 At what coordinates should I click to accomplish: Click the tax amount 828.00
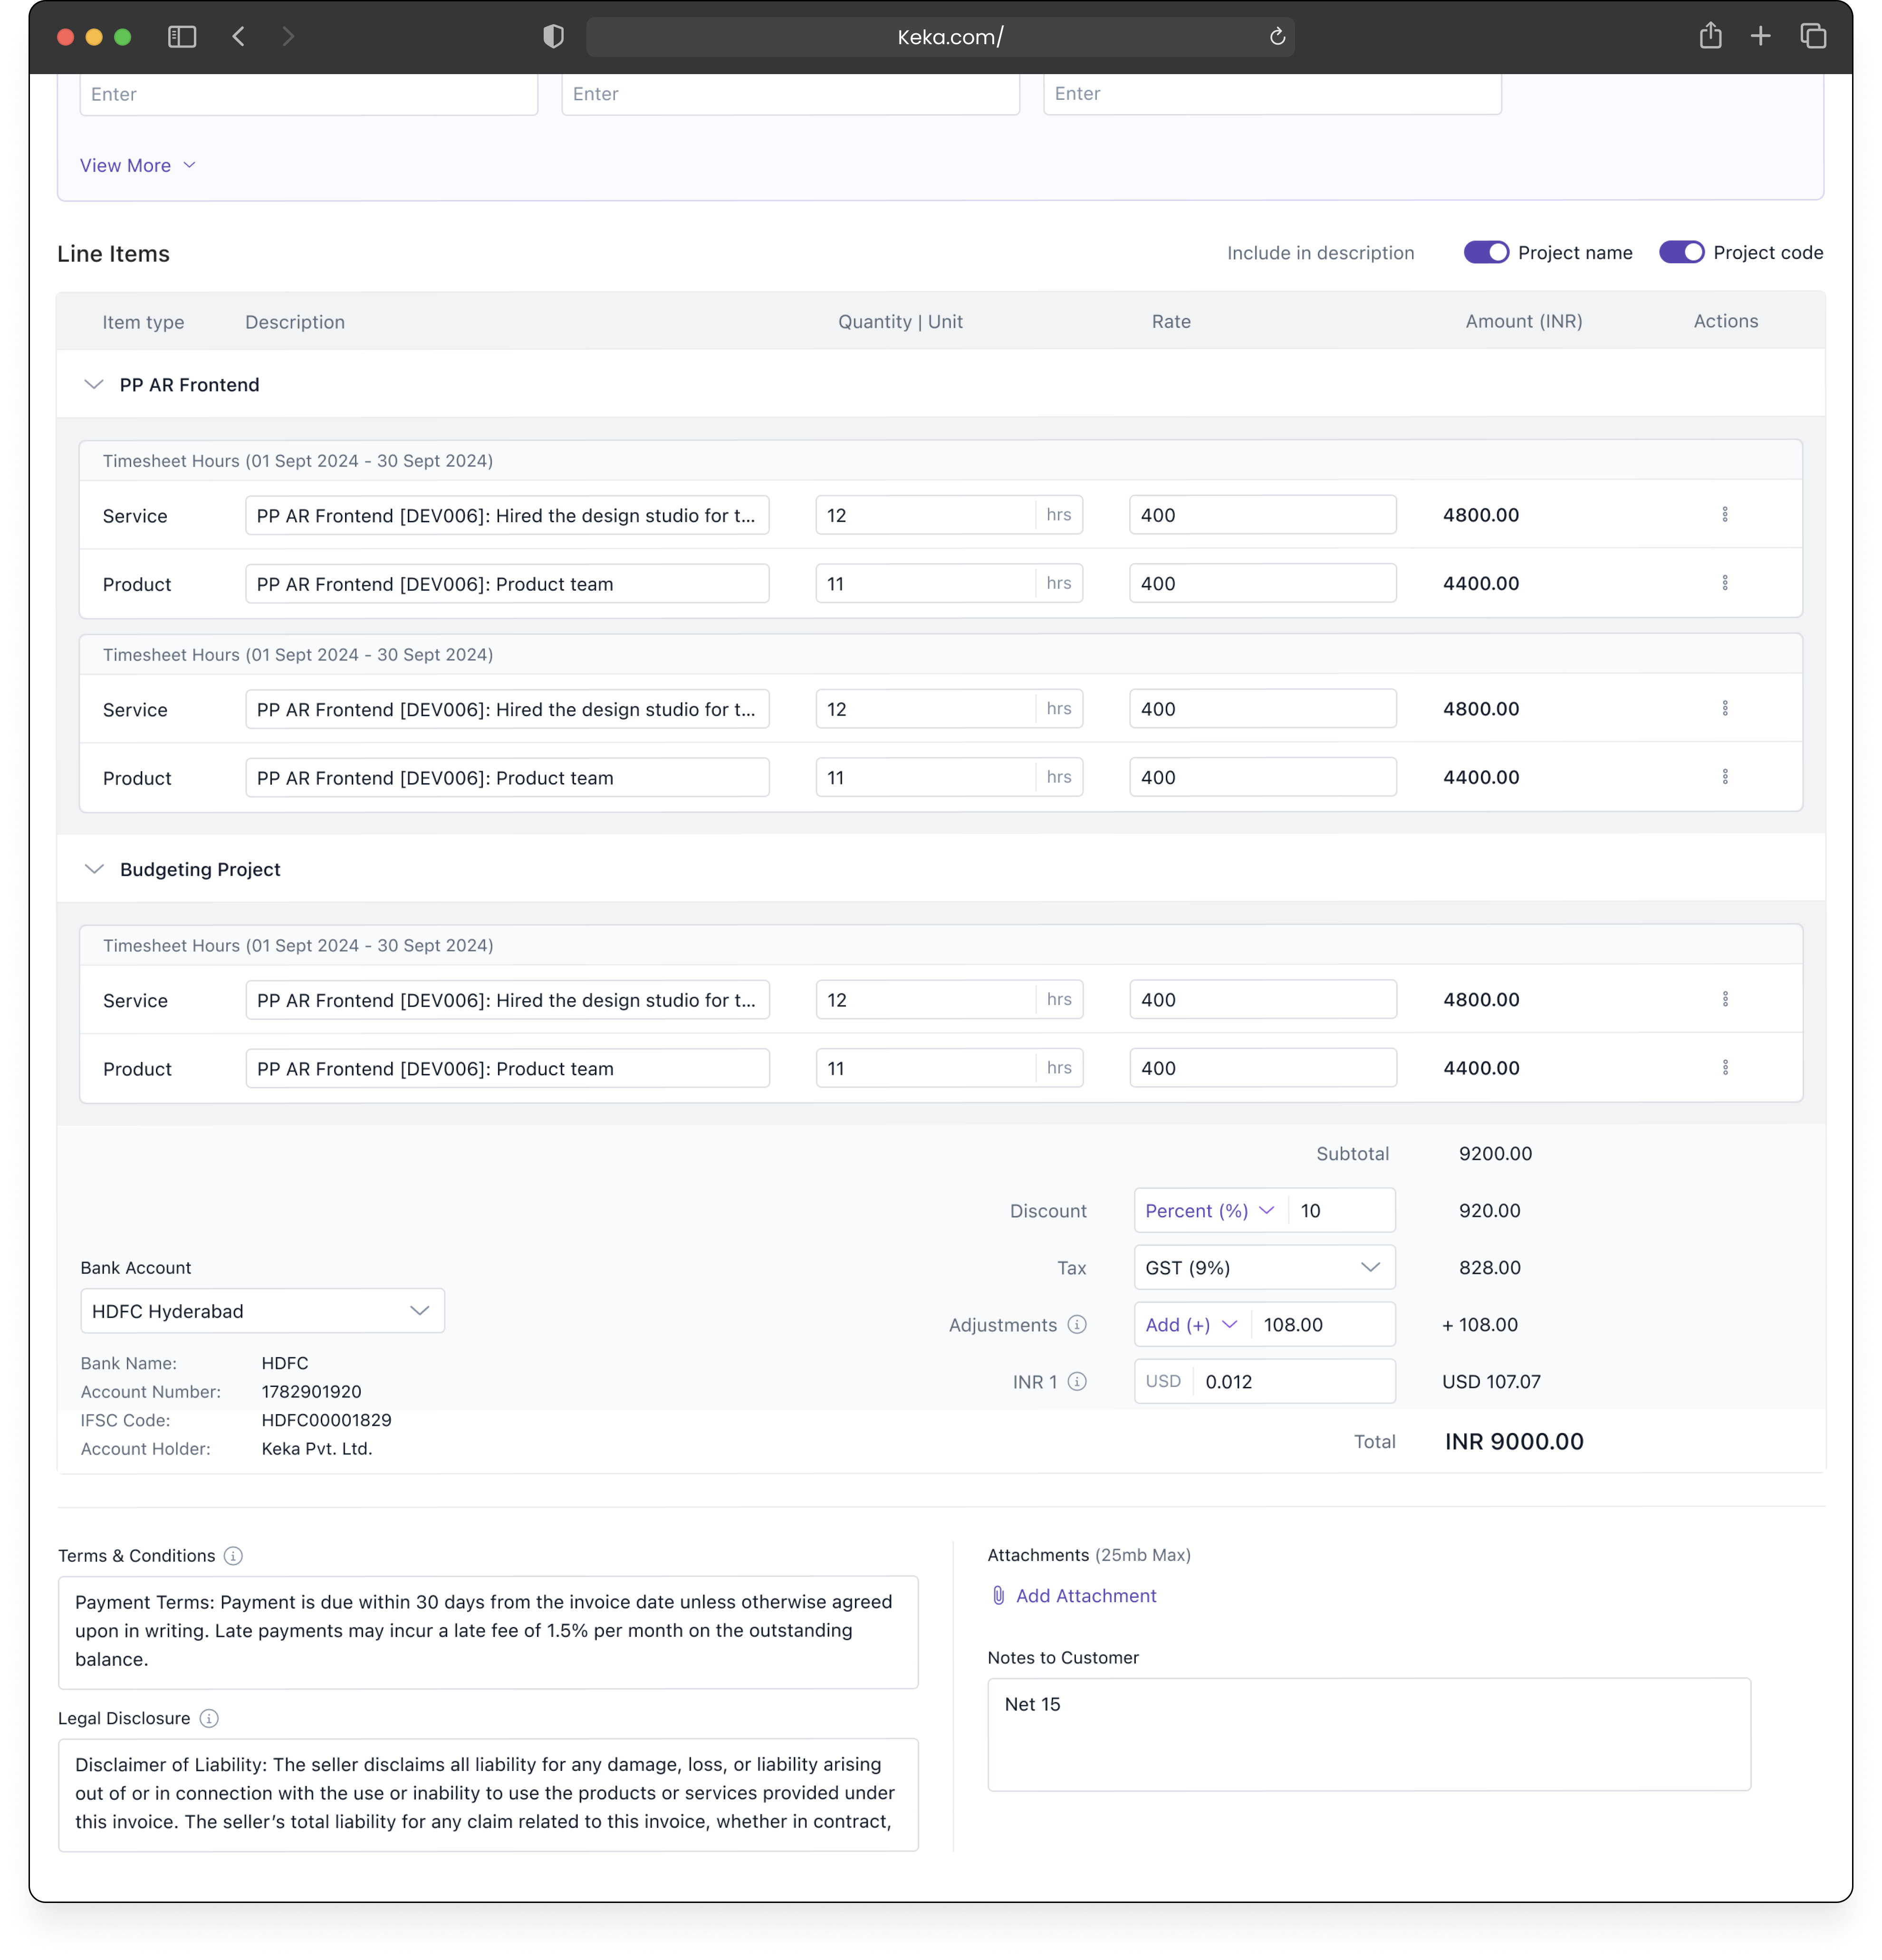pos(1489,1267)
